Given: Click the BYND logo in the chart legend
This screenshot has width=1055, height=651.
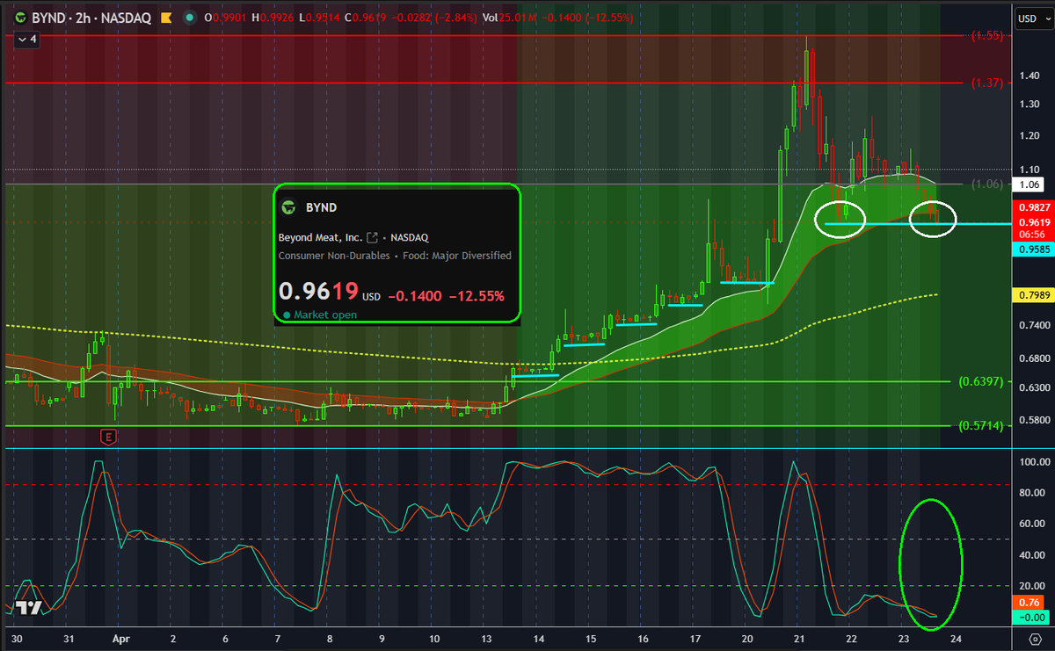Looking at the screenshot, I should pos(21,18).
